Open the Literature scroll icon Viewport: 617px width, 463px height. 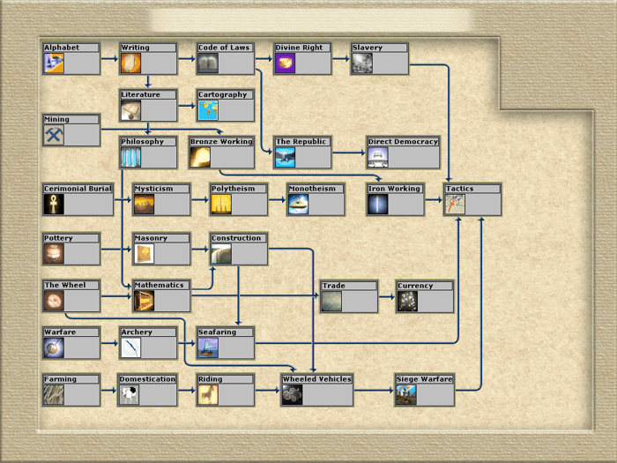point(131,110)
